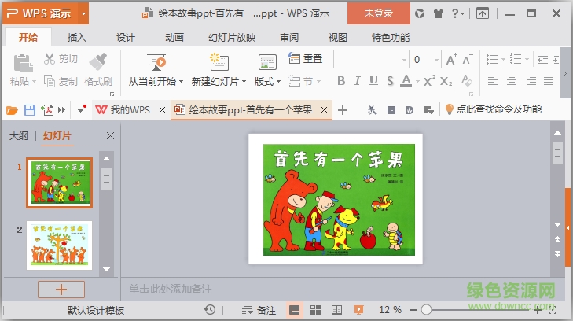This screenshot has width=573, height=321.
Task: Close the 绘本故事ppt-首先有一个苹果 tab
Action: coord(324,109)
